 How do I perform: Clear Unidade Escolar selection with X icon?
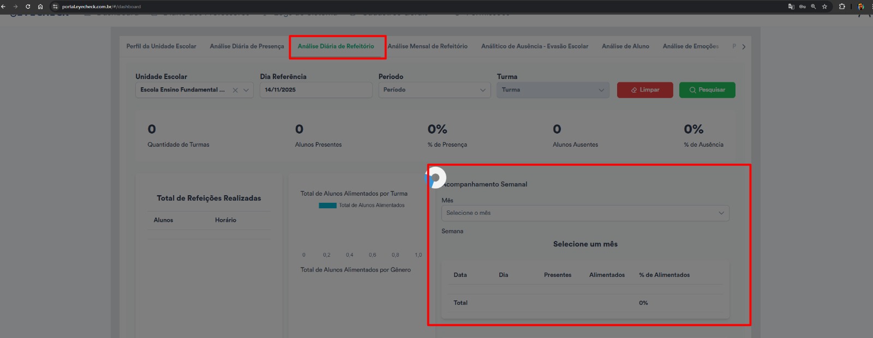[235, 90]
